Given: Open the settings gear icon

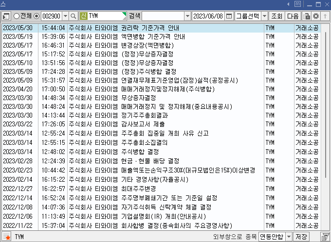Looking at the screenshot, I should pyautogui.click(x=316, y=16).
